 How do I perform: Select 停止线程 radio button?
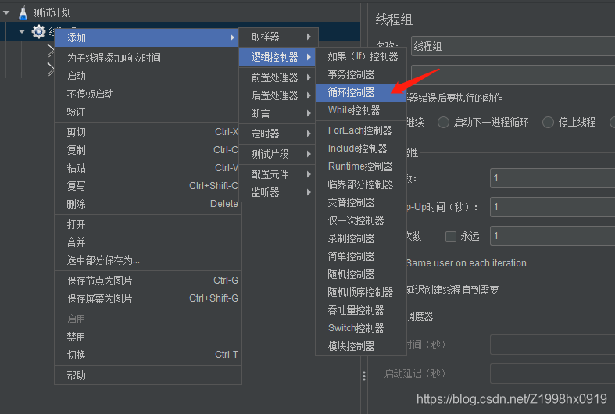click(548, 123)
